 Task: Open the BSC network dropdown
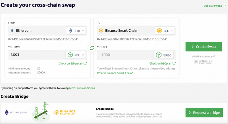click(164, 31)
